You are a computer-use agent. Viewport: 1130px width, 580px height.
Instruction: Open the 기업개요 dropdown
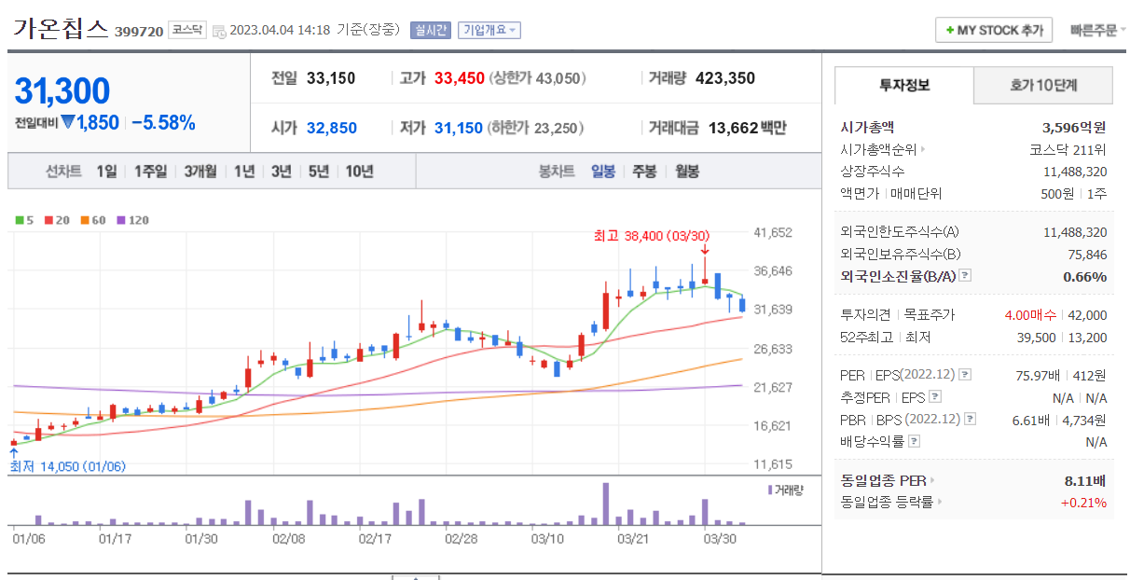489,30
